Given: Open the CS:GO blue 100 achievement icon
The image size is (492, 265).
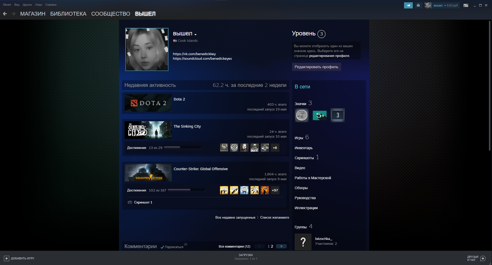Looking at the screenshot, I should 244,190.
